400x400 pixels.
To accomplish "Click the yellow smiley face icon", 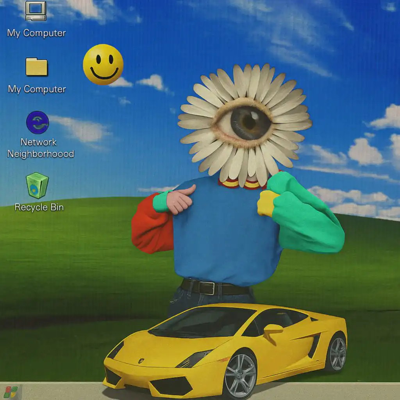I will coord(103,64).
